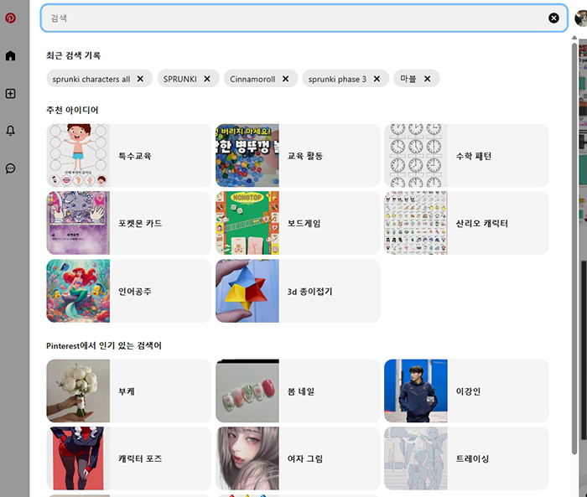Image resolution: width=587 pixels, height=497 pixels.
Task: Click the scrollbar up arrow
Action: tap(574, 38)
